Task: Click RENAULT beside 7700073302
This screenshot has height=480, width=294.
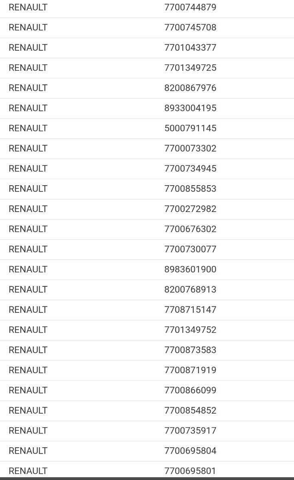Action: point(28,148)
